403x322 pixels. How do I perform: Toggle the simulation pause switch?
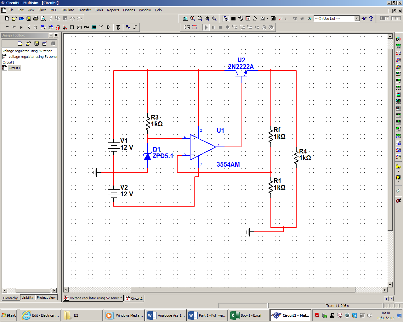396,18
